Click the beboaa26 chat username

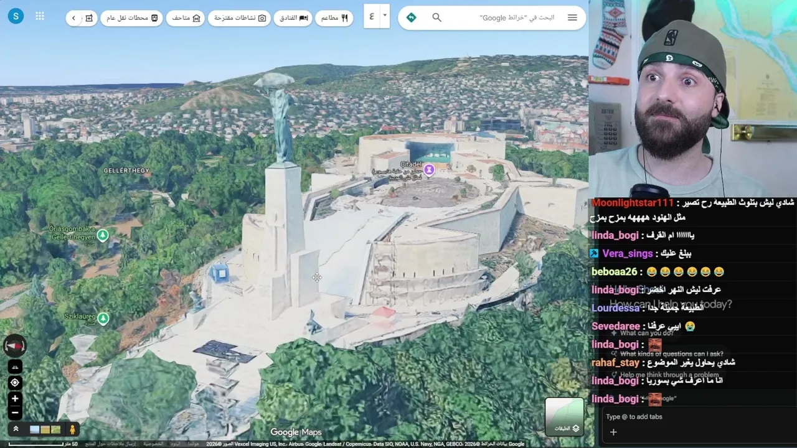[615, 272]
